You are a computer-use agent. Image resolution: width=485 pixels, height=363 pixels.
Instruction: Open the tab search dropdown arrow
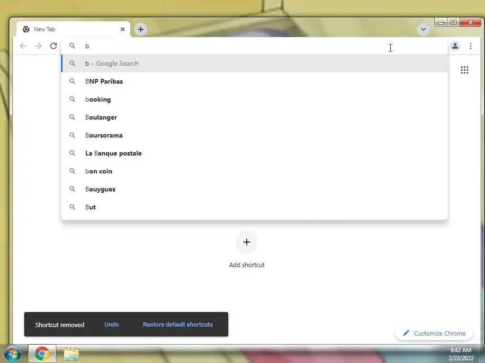[423, 29]
